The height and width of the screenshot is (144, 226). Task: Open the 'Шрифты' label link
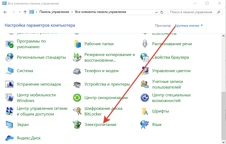coord(161,111)
